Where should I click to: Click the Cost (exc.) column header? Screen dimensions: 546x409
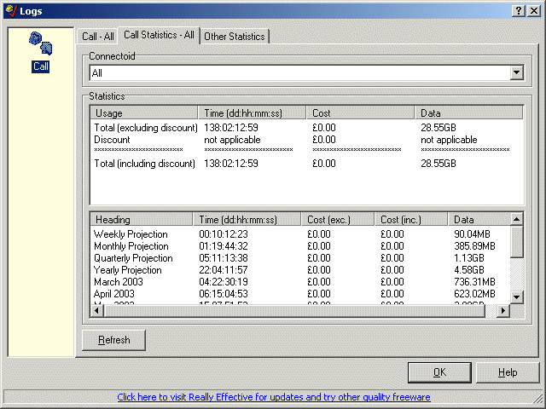(338, 220)
